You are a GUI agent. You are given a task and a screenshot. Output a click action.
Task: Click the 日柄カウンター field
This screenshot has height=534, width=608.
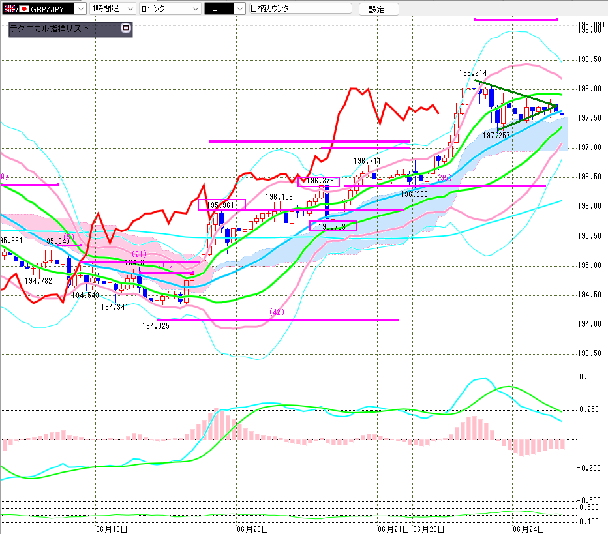[x=300, y=8]
